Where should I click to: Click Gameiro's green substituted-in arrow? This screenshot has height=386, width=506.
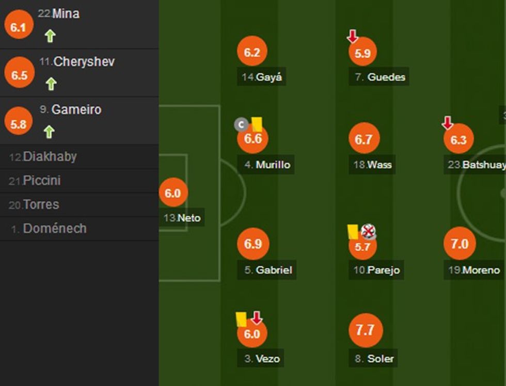tap(49, 132)
